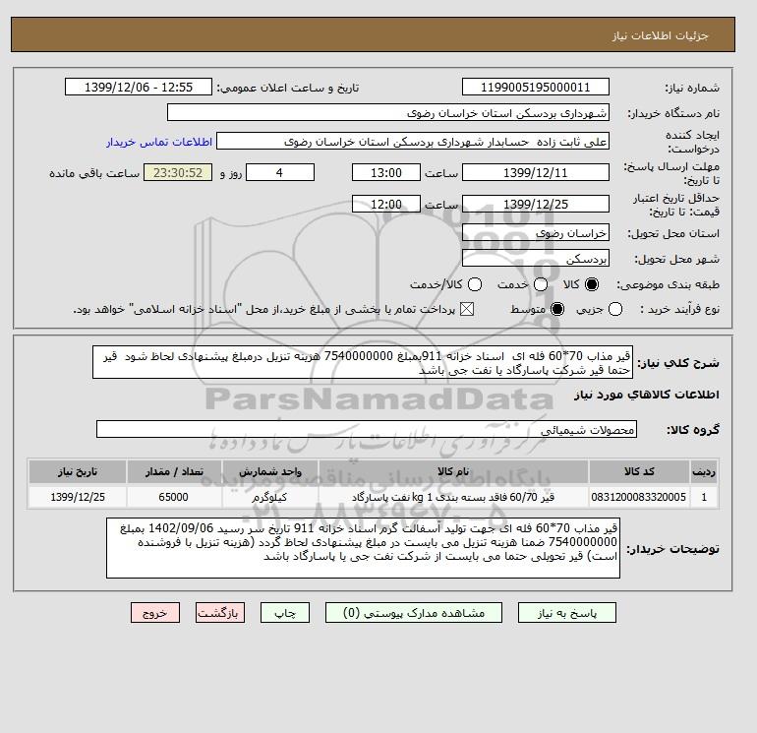Choose the متوسط purchase type
This screenshot has width=757, height=733.
tap(557, 309)
